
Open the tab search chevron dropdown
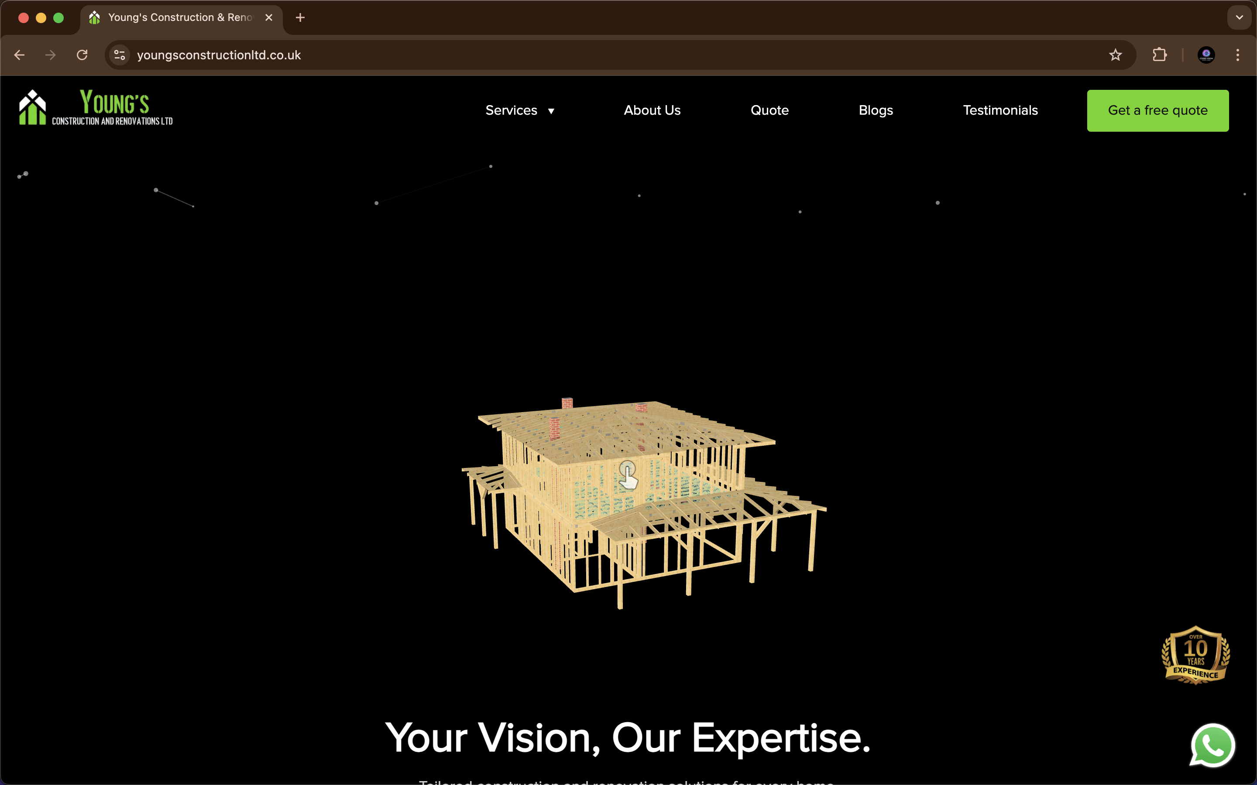tap(1239, 17)
